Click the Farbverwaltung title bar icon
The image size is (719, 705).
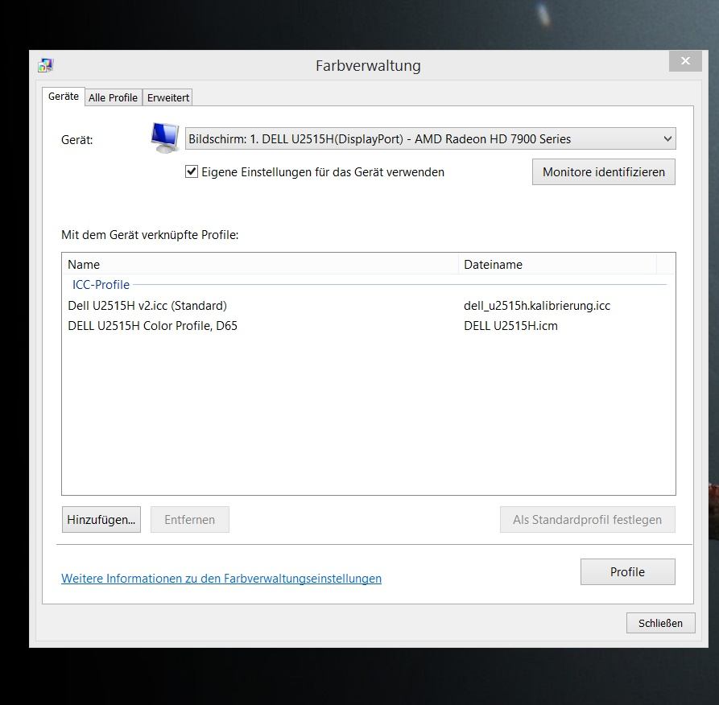point(46,65)
